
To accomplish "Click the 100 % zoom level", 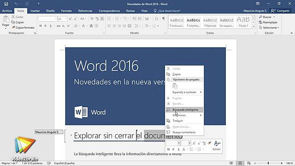I will tap(289, 163).
